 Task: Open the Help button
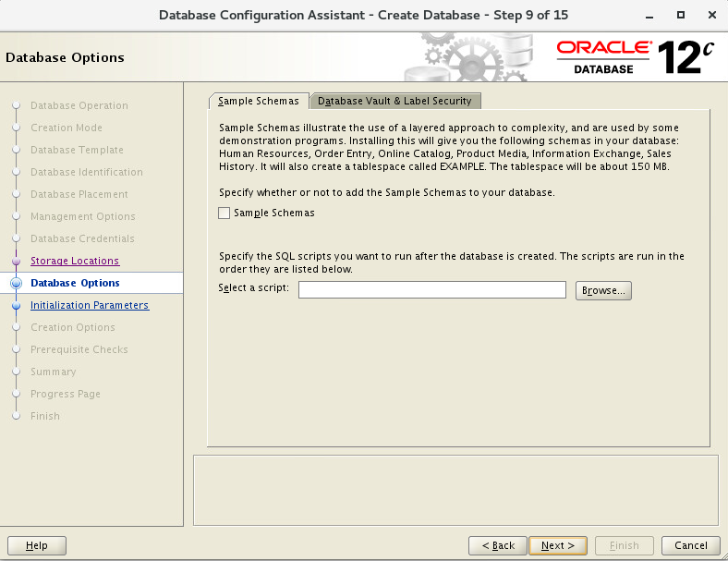click(37, 545)
